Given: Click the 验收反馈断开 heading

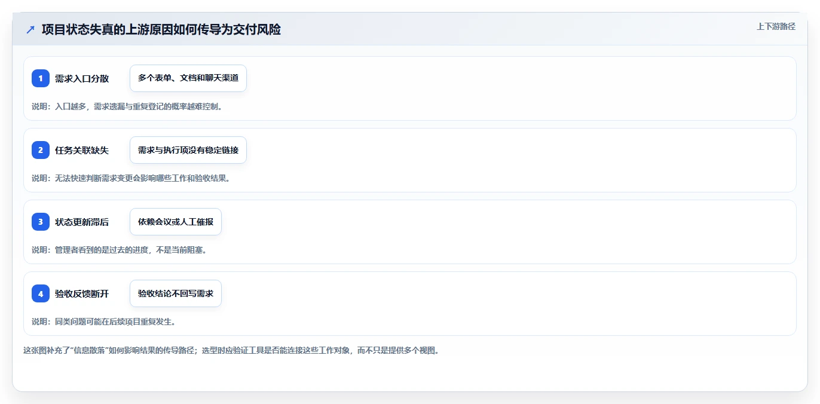Looking at the screenshot, I should (82, 293).
